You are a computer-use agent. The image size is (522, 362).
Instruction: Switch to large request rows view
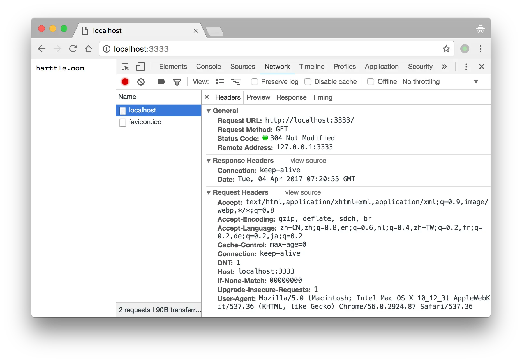coord(236,82)
